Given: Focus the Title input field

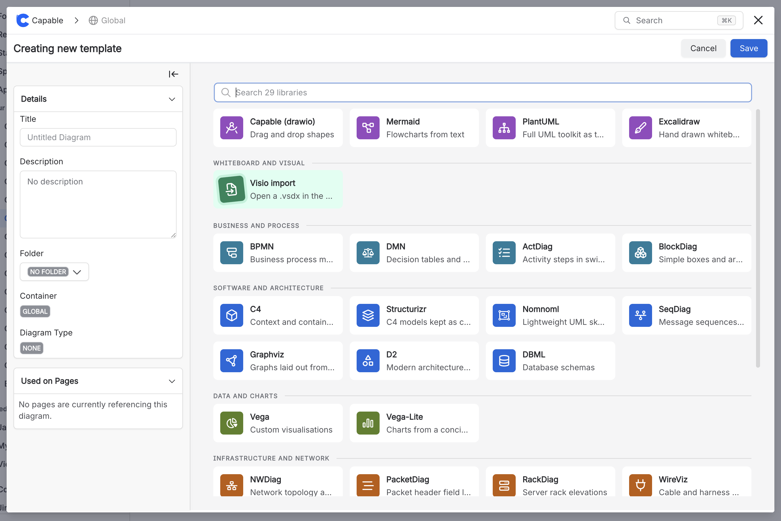Looking at the screenshot, I should (x=98, y=137).
